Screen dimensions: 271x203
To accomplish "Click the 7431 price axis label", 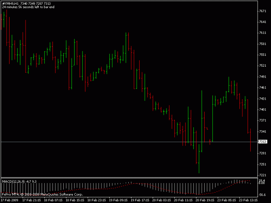I will click(262, 99).
